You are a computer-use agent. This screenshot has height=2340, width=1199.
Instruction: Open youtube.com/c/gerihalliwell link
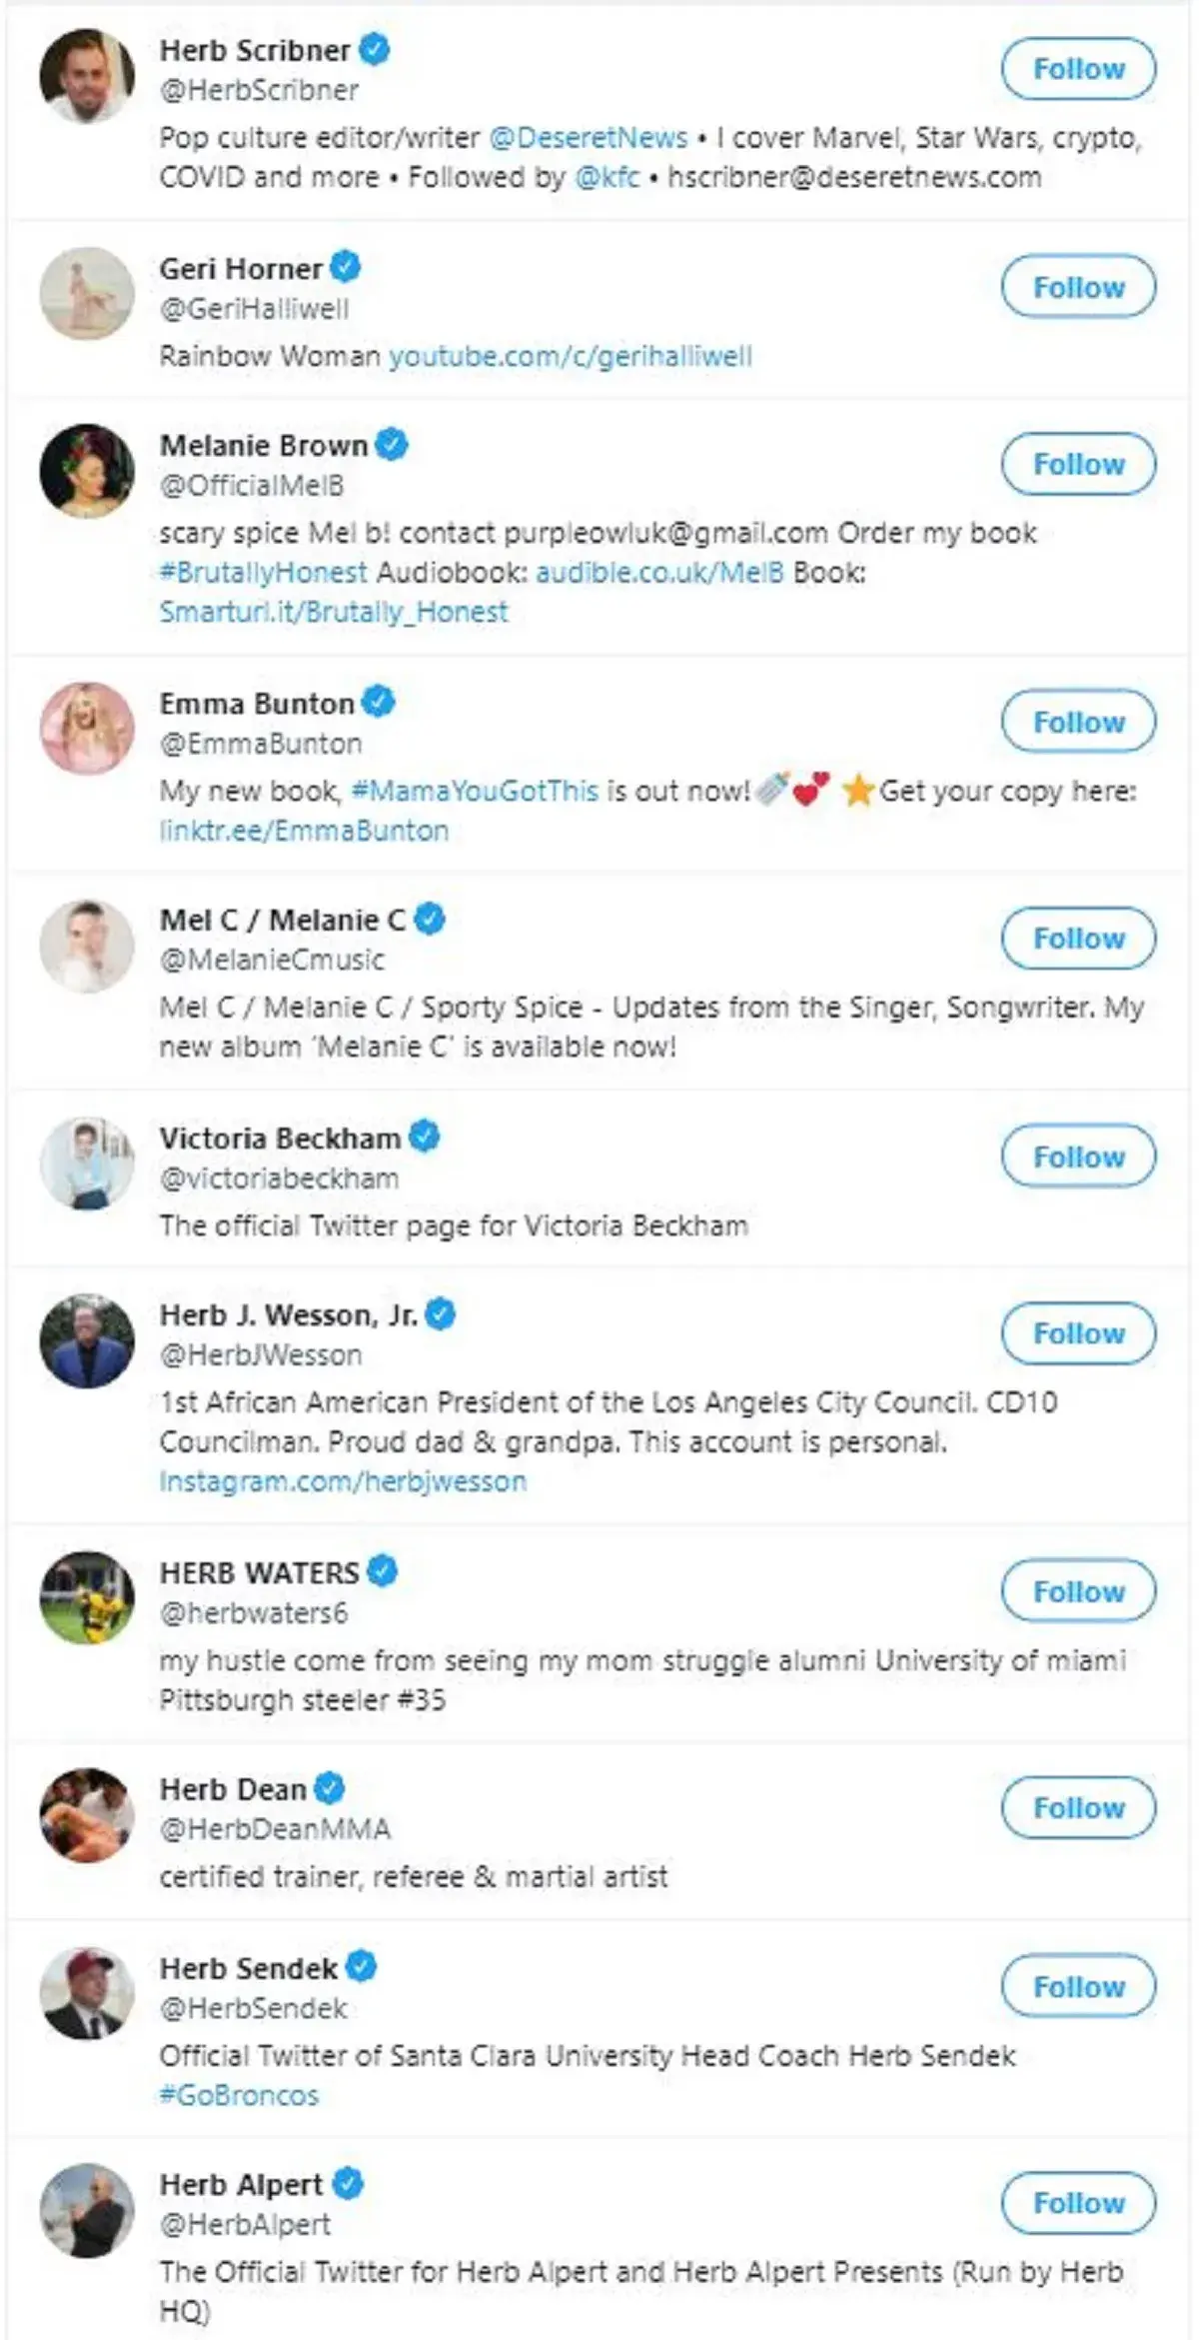570,356
